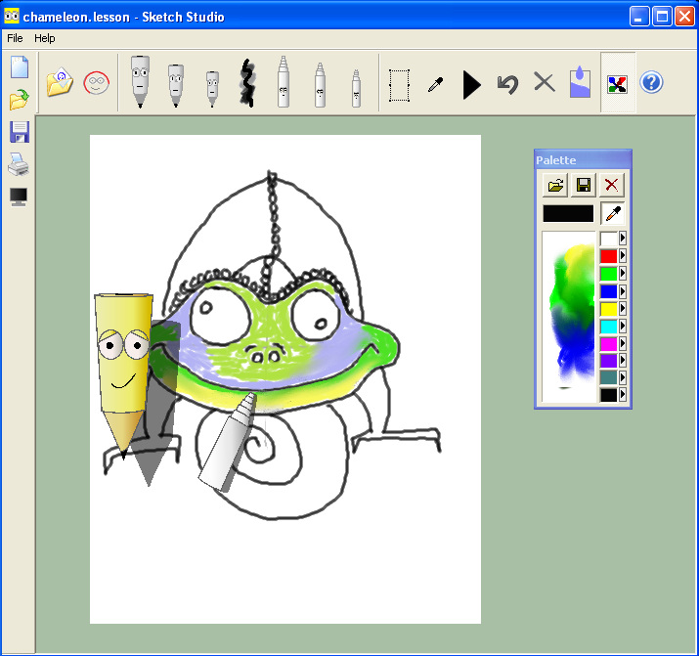Pick the green color swatch
The width and height of the screenshot is (699, 656).
608,274
